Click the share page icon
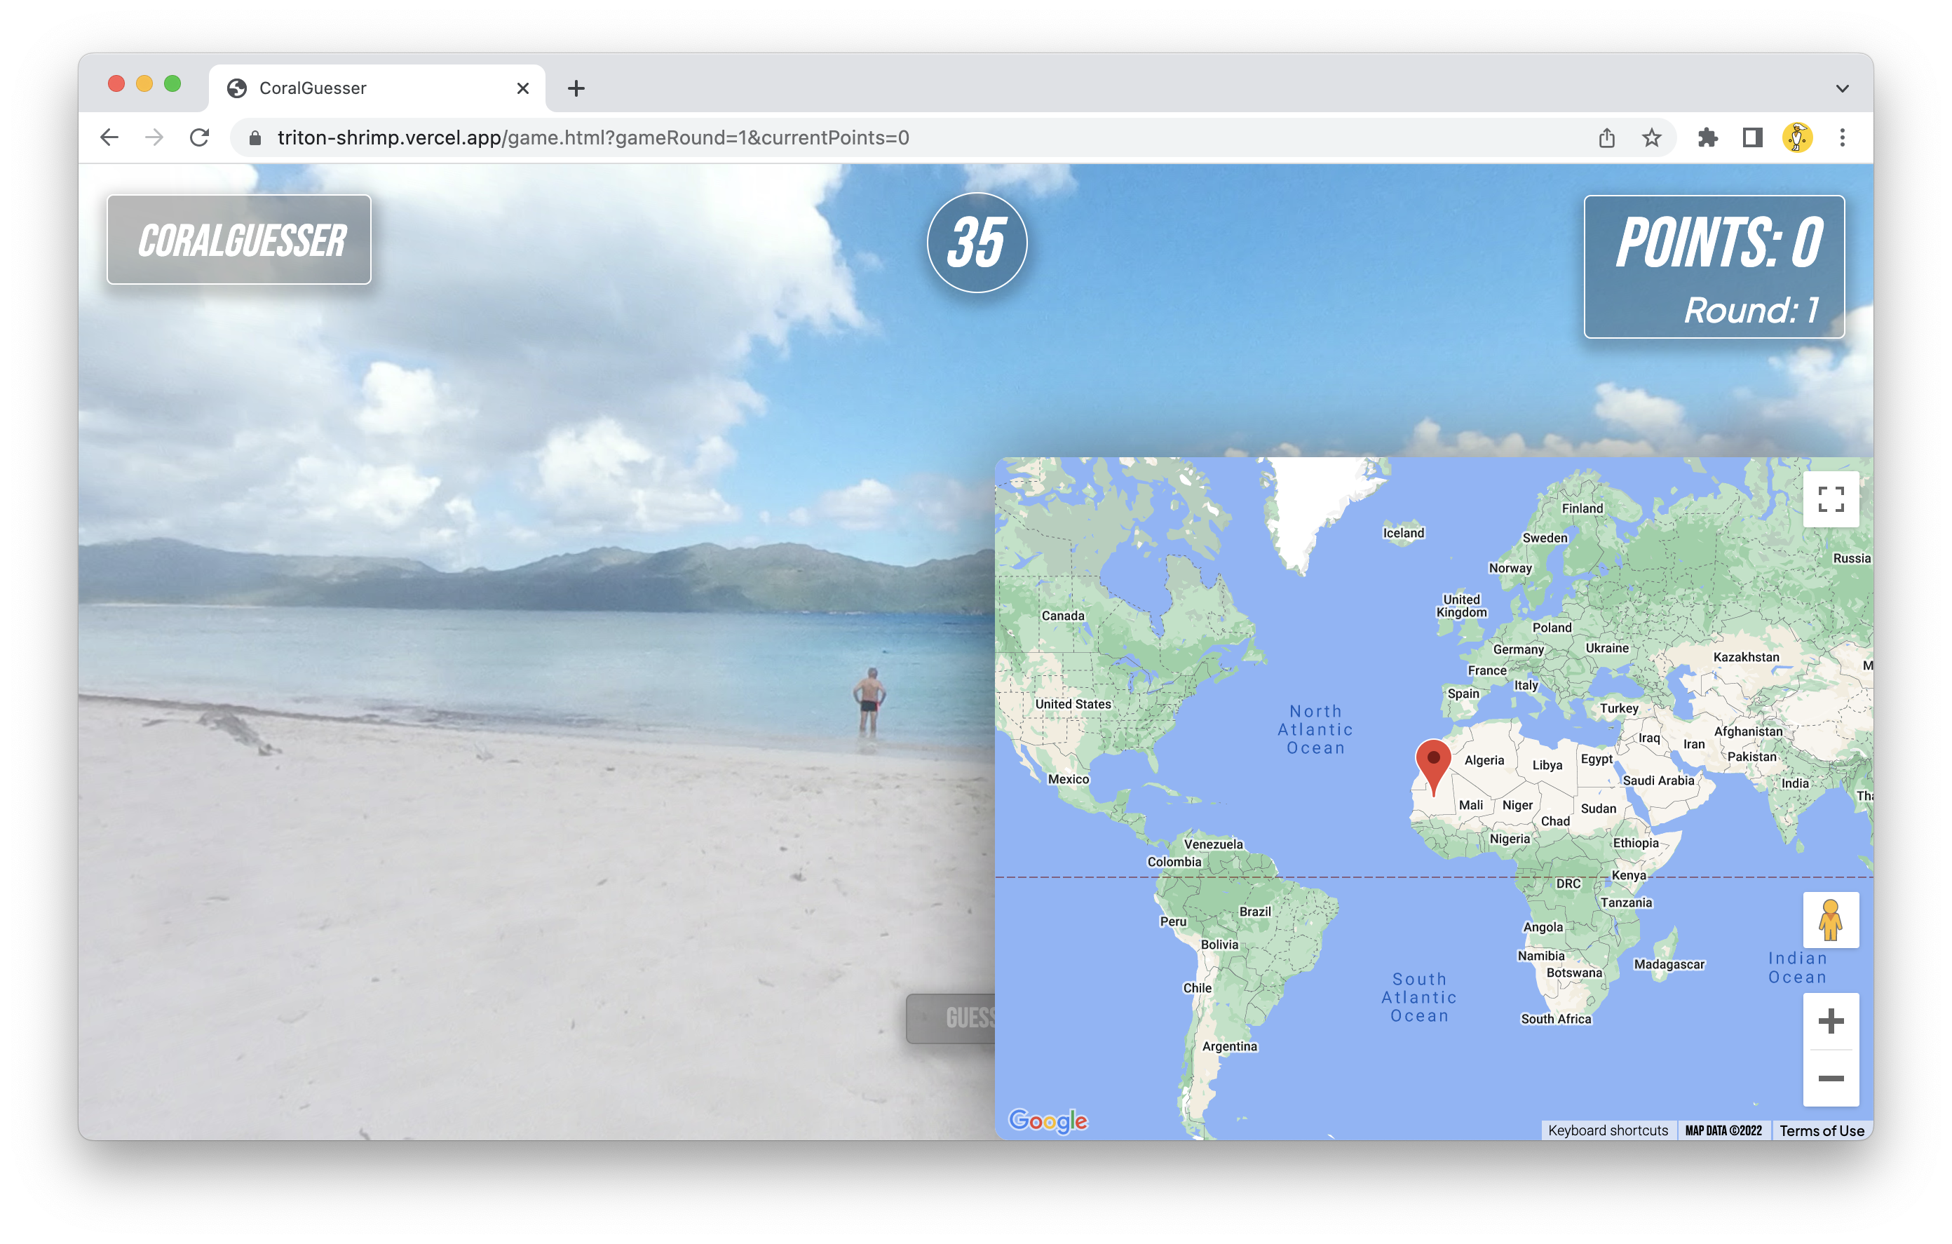The image size is (1952, 1244). tap(1606, 138)
